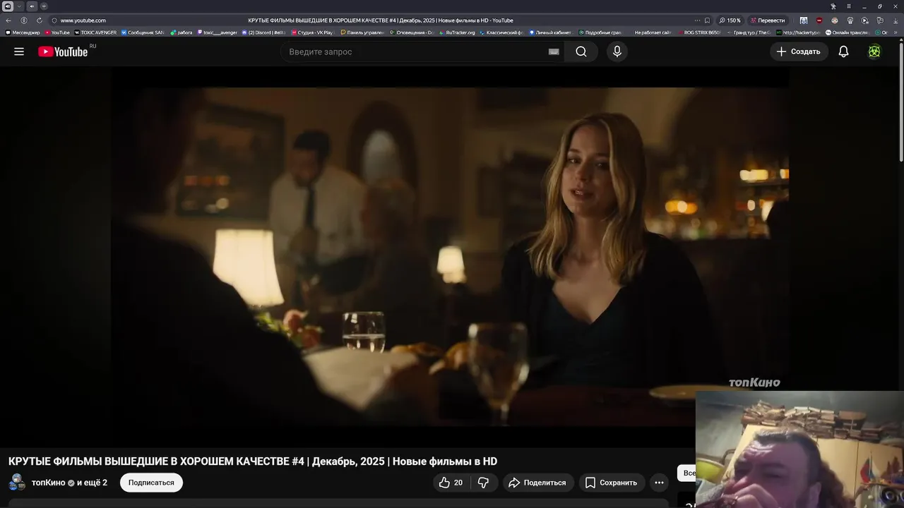Open the 'Онлайн трансляция' bookmark
904x508 pixels.
click(x=847, y=32)
